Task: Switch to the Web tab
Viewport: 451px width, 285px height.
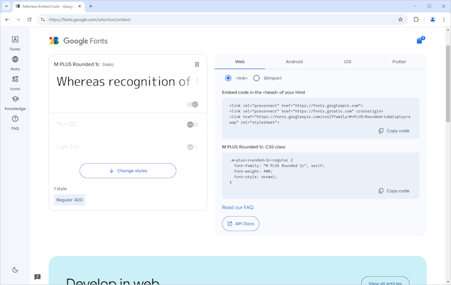Action: point(240,62)
